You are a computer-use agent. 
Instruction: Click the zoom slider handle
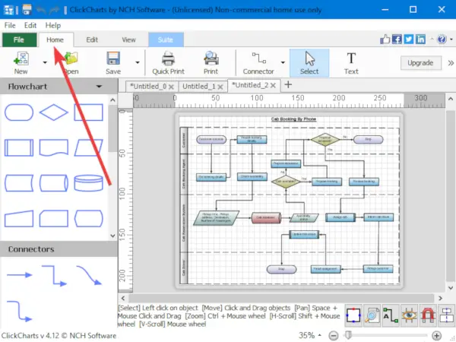348,335
